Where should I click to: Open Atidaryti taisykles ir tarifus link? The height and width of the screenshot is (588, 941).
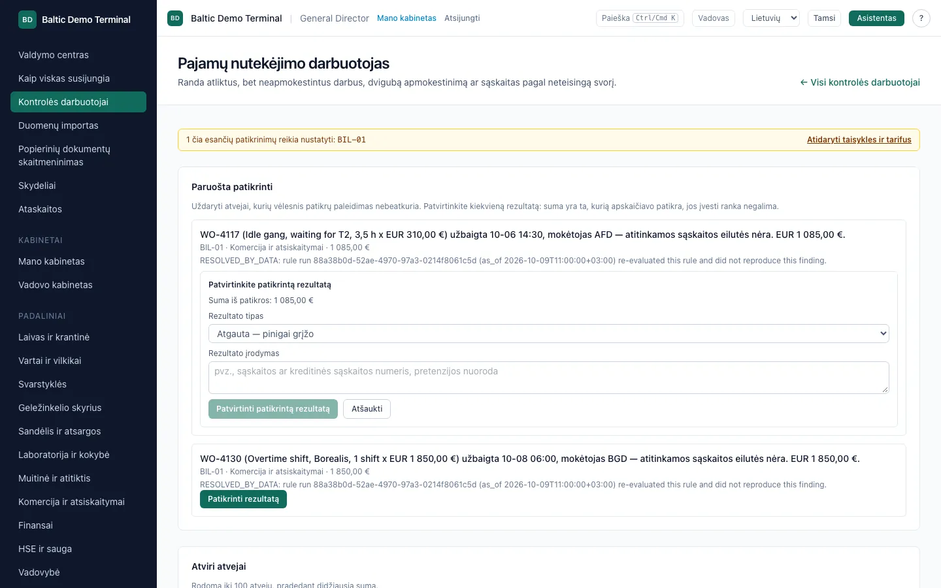coord(859,140)
